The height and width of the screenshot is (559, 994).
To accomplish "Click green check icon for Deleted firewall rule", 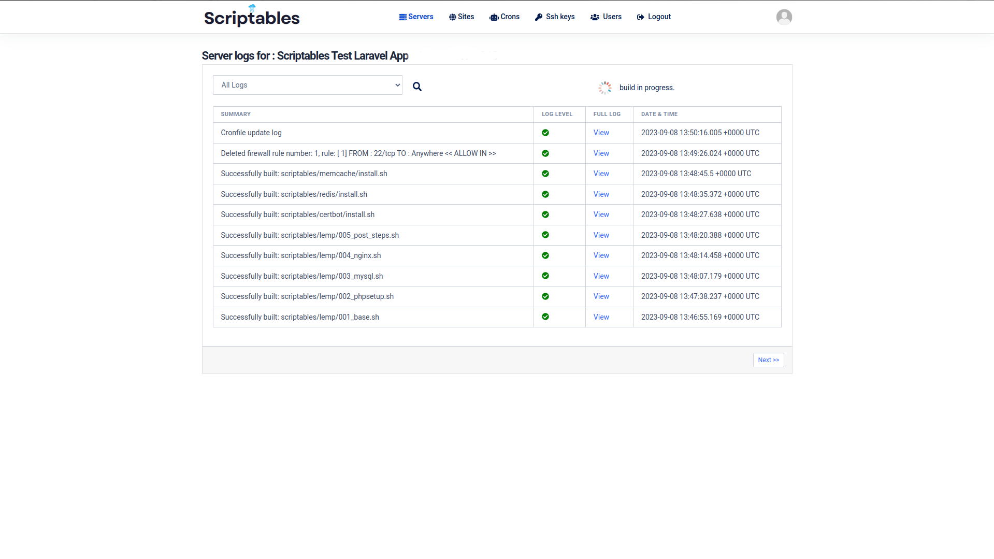I will pos(545,153).
